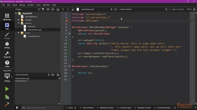197x110 pixels.
Task: Select mainwindow.cpp* in Open Documents
Action: pyautogui.click(x=22, y=78)
